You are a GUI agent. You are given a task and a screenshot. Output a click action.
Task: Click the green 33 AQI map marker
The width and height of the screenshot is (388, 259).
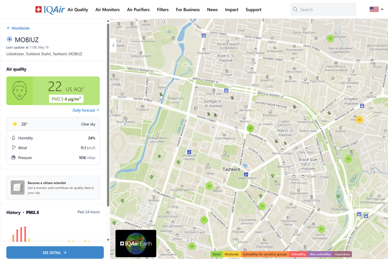tap(209, 186)
